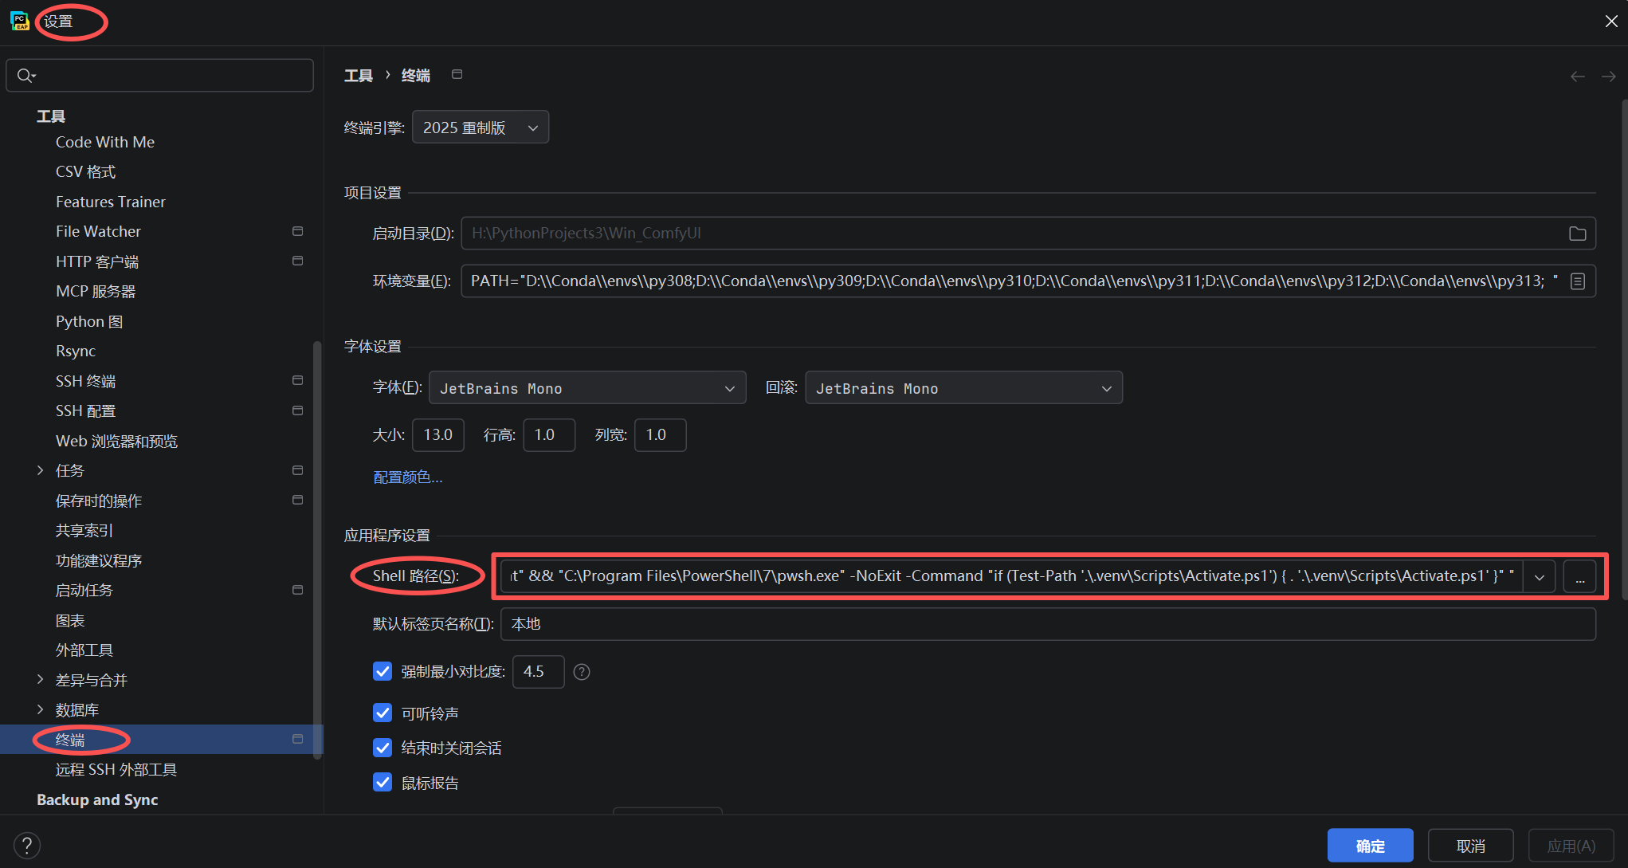Click the forward navigation arrow
The width and height of the screenshot is (1628, 868).
click(1608, 77)
